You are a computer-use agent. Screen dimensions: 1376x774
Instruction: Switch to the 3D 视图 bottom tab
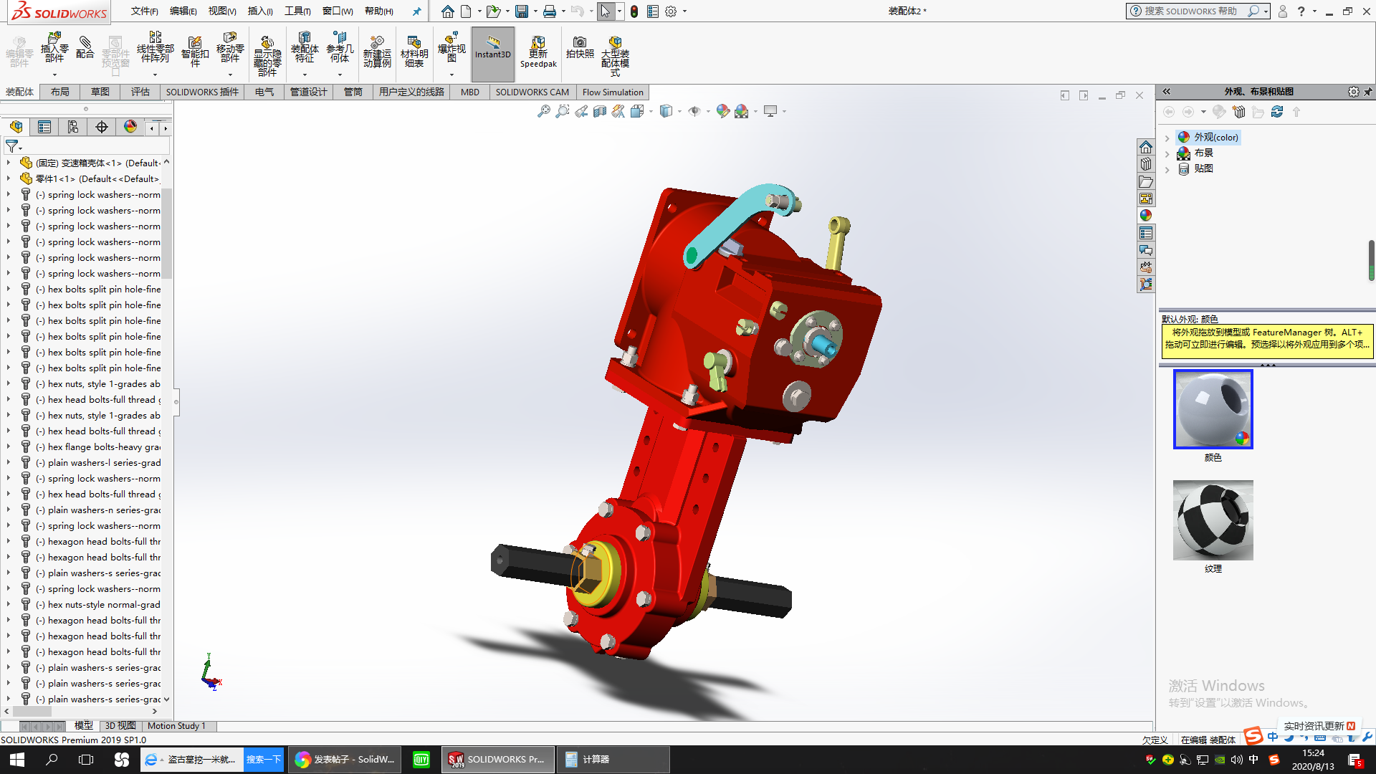120,726
